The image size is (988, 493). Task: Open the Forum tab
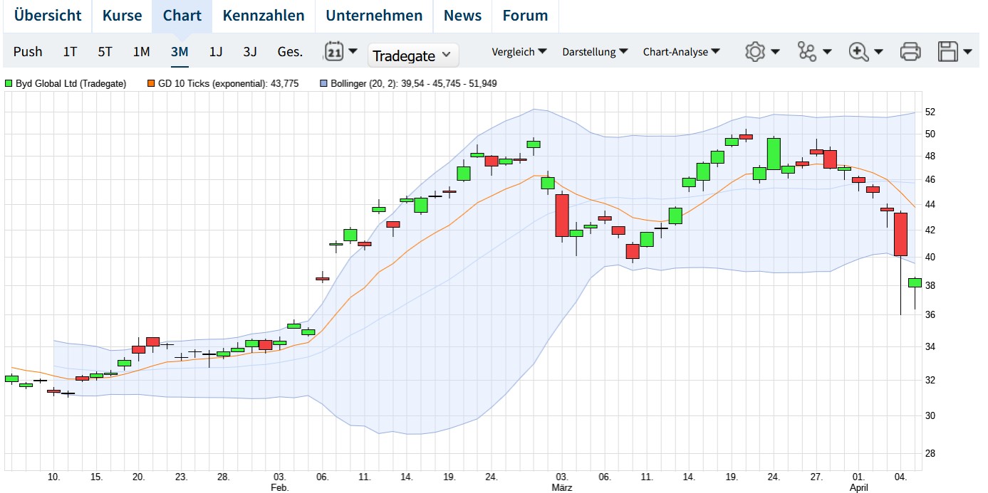click(525, 15)
